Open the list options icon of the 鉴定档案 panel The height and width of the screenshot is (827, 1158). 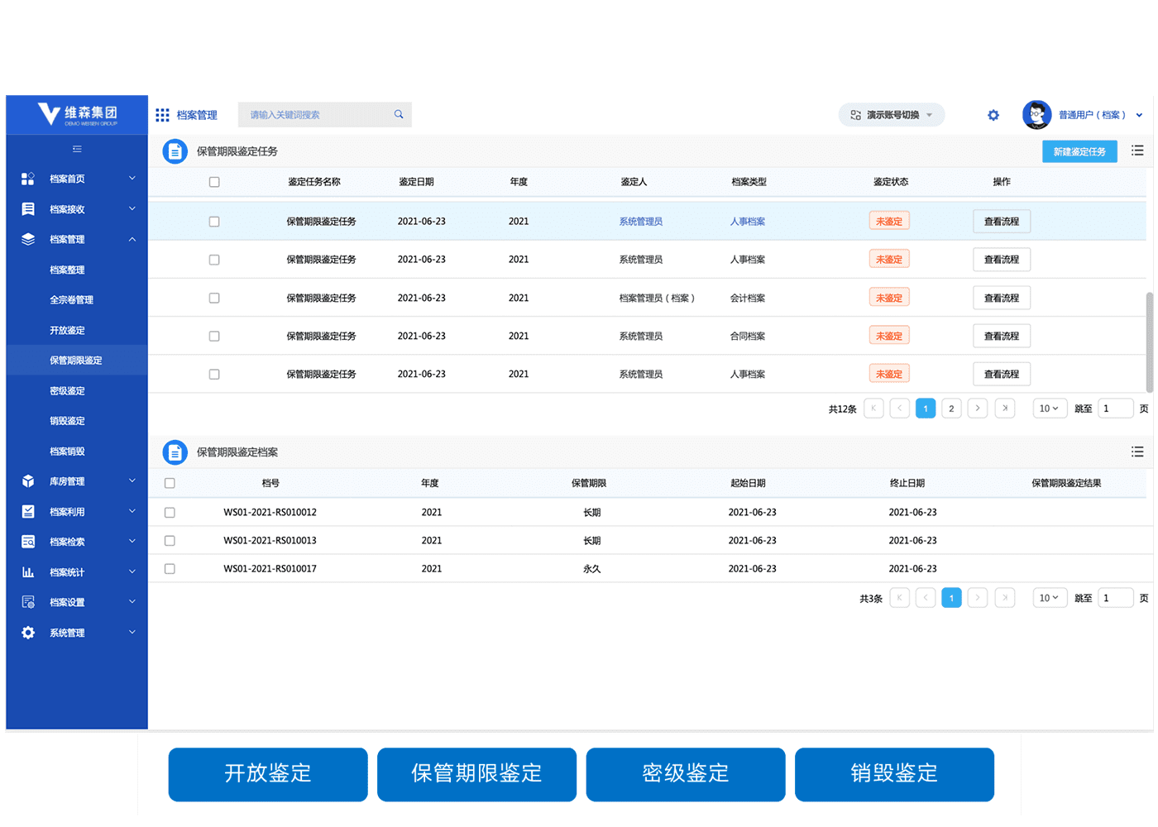pyautogui.click(x=1137, y=452)
